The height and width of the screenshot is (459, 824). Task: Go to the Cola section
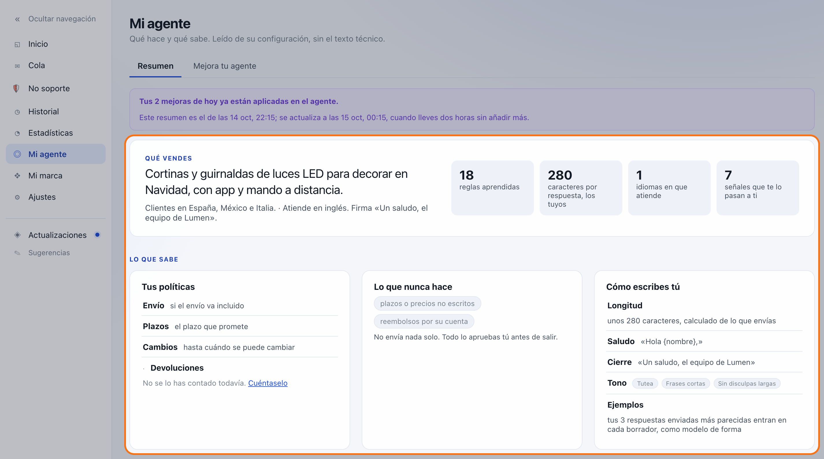[x=56, y=66]
